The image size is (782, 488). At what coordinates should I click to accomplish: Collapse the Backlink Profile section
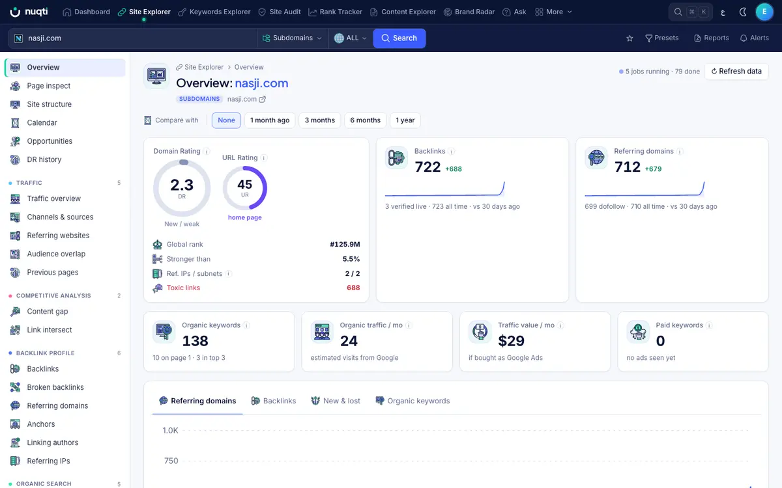(x=65, y=353)
